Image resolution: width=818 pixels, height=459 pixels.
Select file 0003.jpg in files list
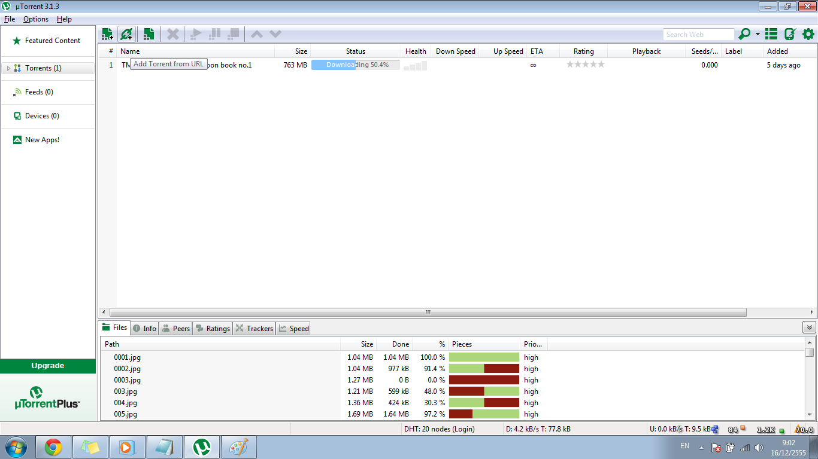click(128, 380)
